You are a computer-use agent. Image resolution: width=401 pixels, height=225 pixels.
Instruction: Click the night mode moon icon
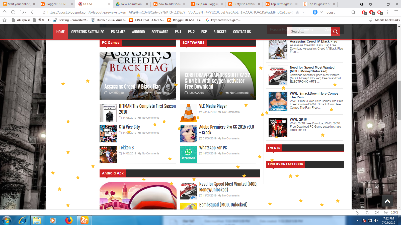[358, 212]
